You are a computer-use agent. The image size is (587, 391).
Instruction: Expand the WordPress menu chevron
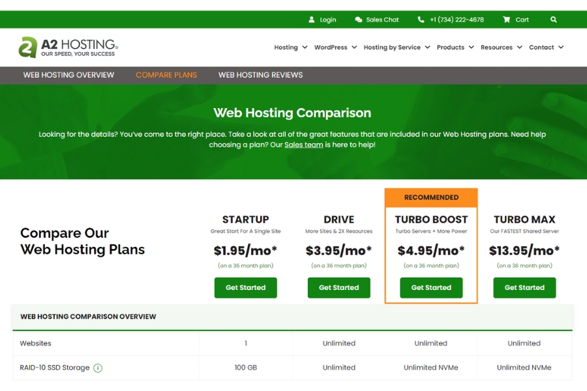(x=354, y=47)
